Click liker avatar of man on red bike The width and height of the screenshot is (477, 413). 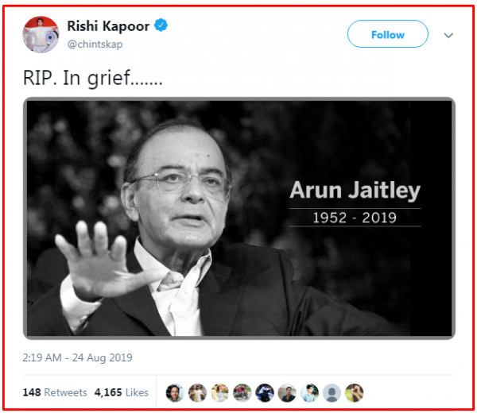click(x=242, y=392)
